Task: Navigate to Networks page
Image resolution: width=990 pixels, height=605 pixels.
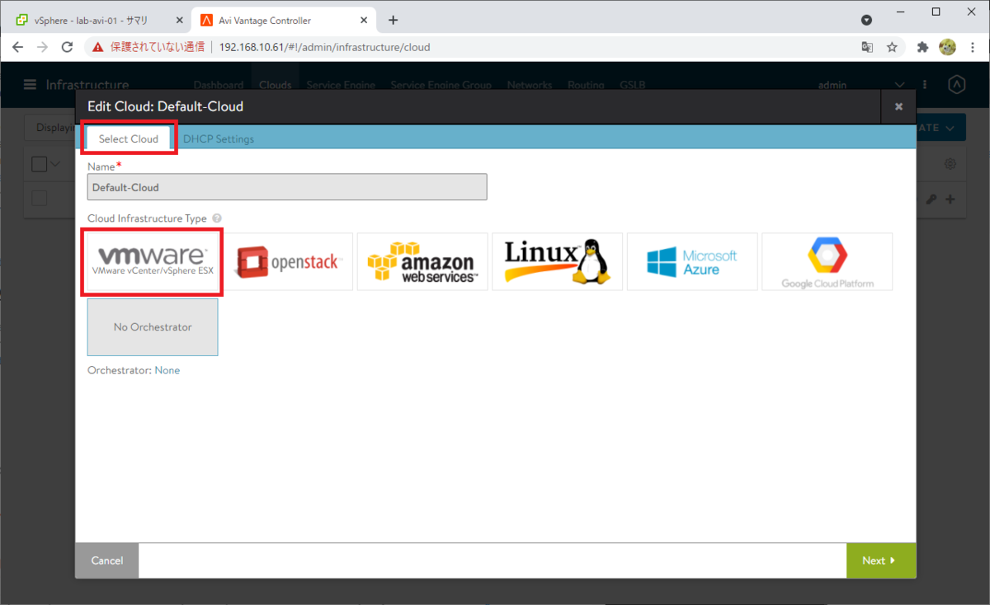Action: coord(530,85)
